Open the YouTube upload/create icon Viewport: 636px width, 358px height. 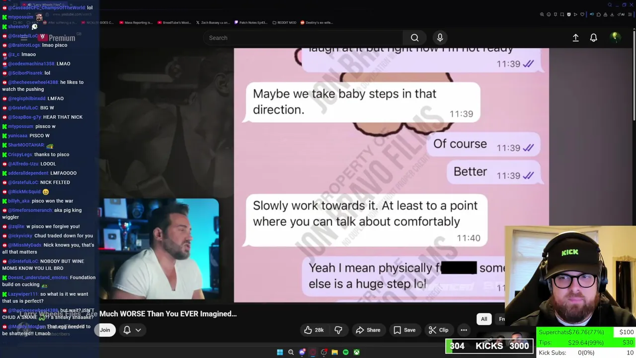(x=575, y=38)
